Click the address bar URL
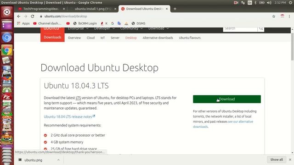The image size is (294, 165). click(x=66, y=16)
